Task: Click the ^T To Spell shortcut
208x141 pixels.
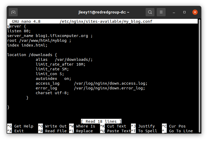Action: pyautogui.click(x=145, y=131)
